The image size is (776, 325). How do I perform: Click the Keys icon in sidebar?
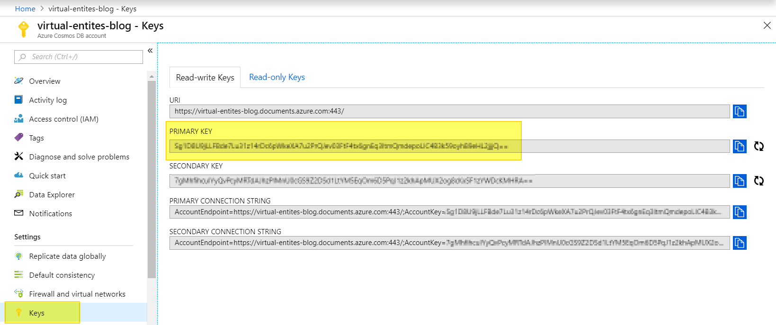coord(19,313)
